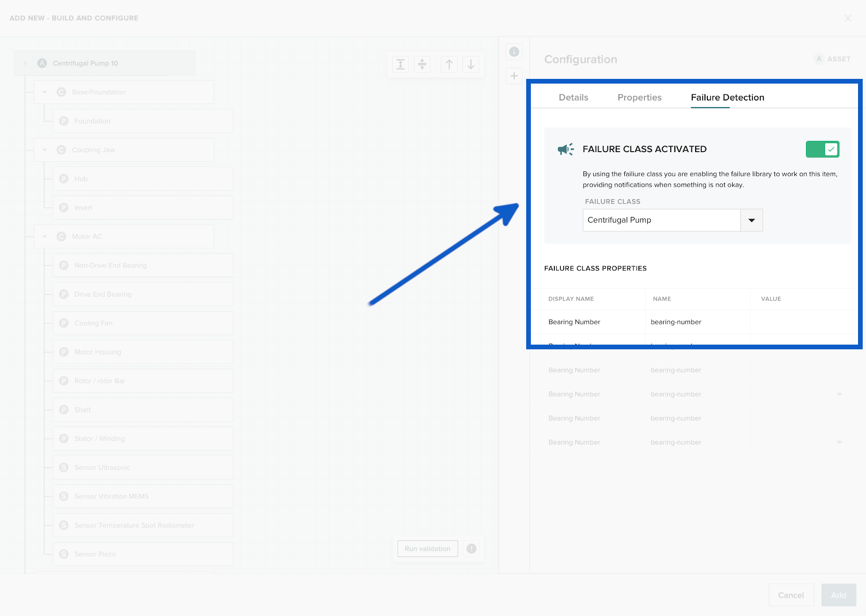Click the expand vertical spacing toolbar icon
This screenshot has width=866, height=616.
click(x=400, y=64)
